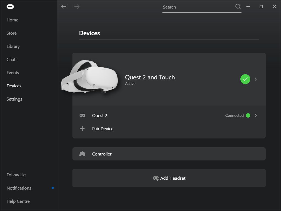
Task: Expand Quest 2 and Touch details chevron
Action: (256, 79)
